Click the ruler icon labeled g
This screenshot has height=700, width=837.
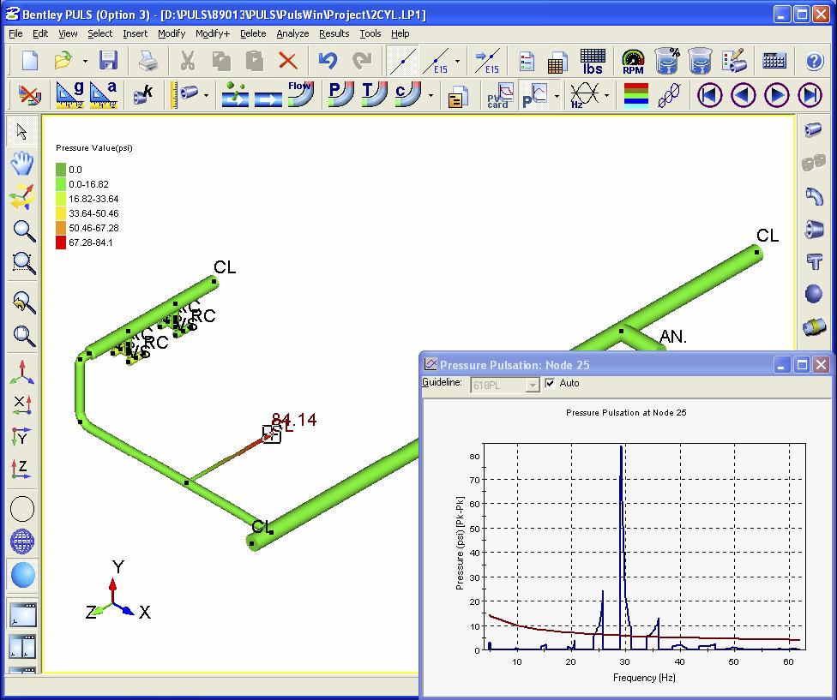point(69,95)
